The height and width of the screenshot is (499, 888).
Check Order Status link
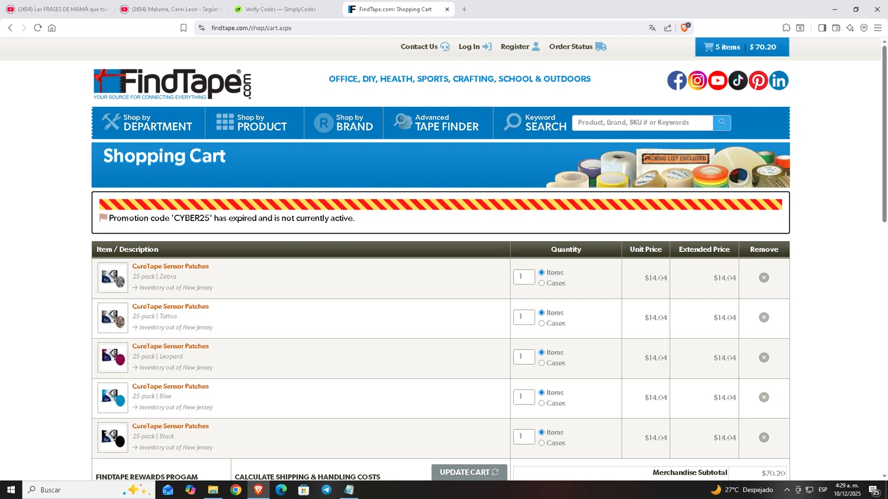pos(578,47)
